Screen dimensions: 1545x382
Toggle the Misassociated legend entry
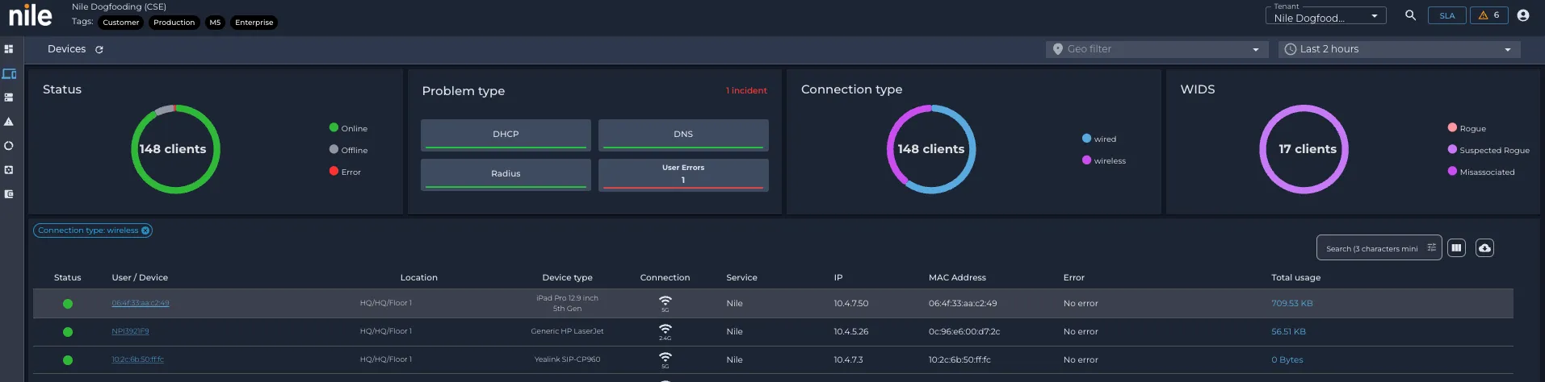tap(1481, 172)
